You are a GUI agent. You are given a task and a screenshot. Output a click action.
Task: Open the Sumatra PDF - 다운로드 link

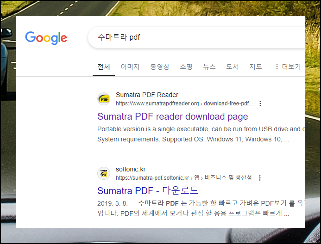pos(148,191)
